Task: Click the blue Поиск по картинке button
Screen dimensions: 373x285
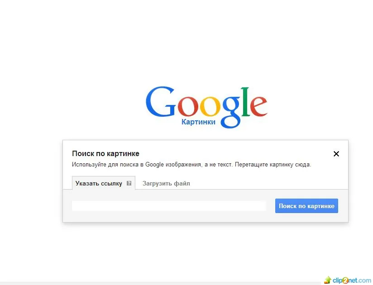Action: [306, 206]
